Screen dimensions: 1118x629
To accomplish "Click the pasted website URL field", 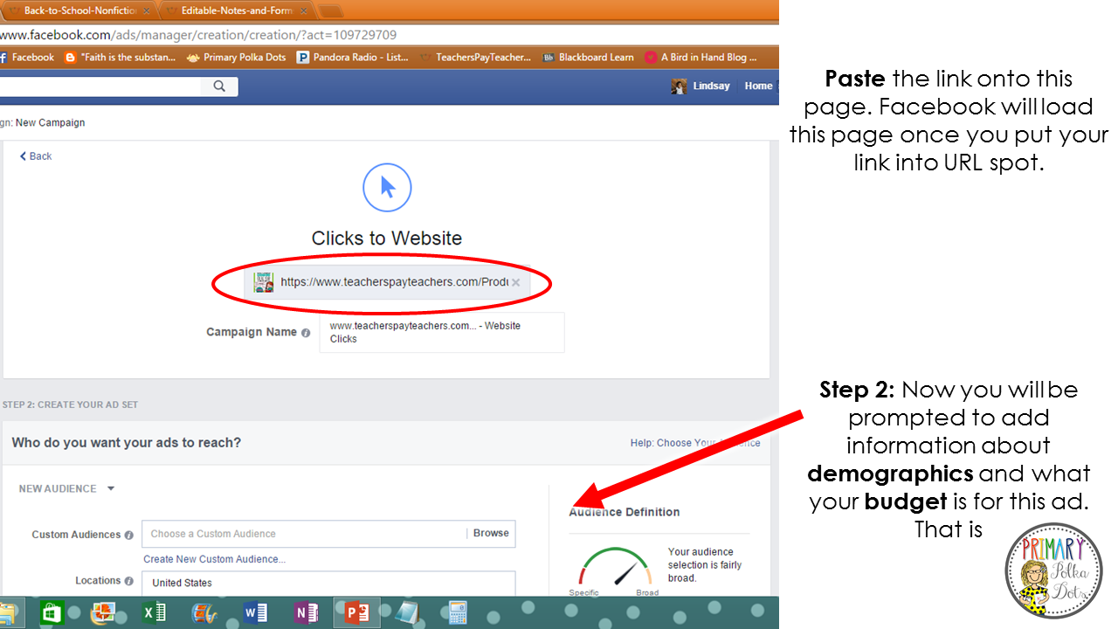I will [387, 282].
